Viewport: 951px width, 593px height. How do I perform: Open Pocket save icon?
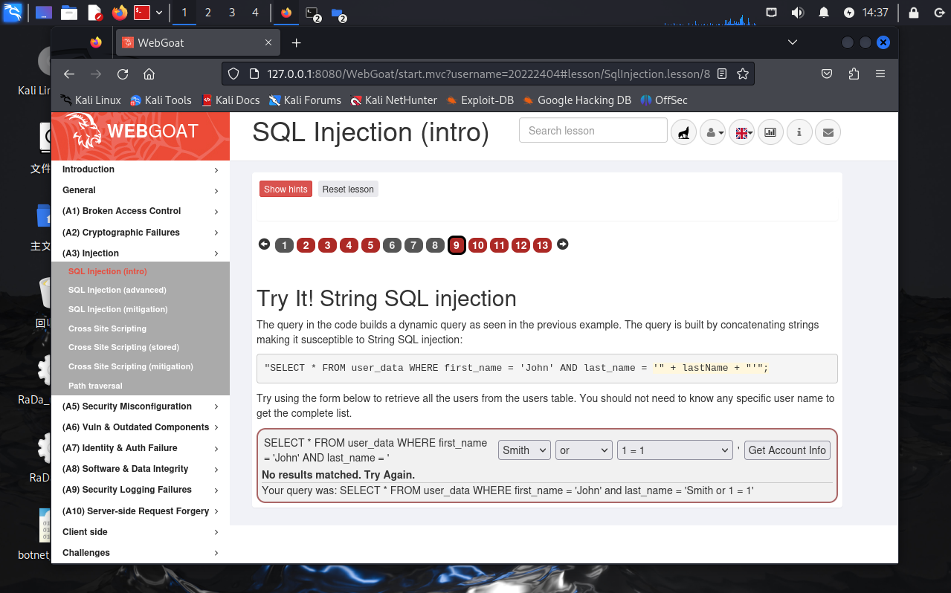click(x=827, y=74)
